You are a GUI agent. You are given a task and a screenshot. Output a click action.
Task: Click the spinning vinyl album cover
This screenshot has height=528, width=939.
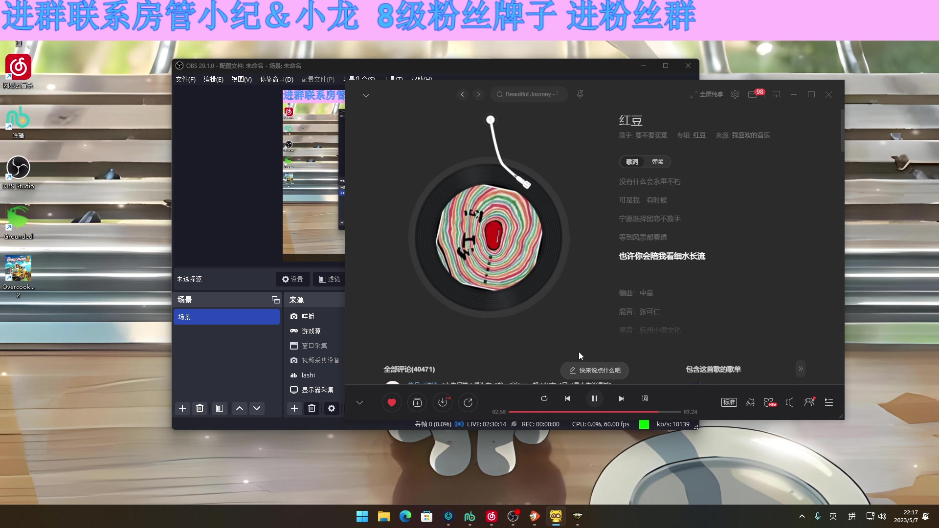pos(489,238)
